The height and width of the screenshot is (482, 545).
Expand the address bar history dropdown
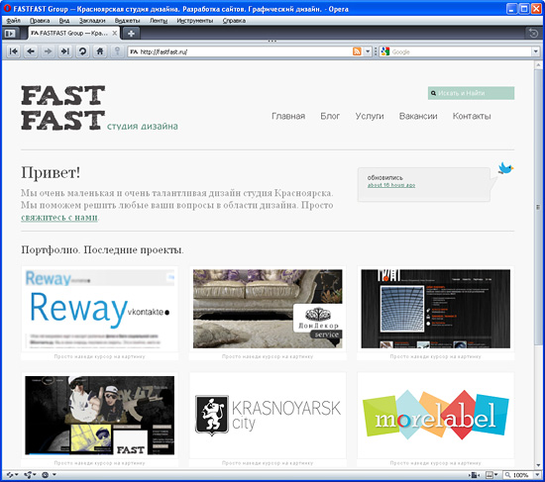pos(368,51)
